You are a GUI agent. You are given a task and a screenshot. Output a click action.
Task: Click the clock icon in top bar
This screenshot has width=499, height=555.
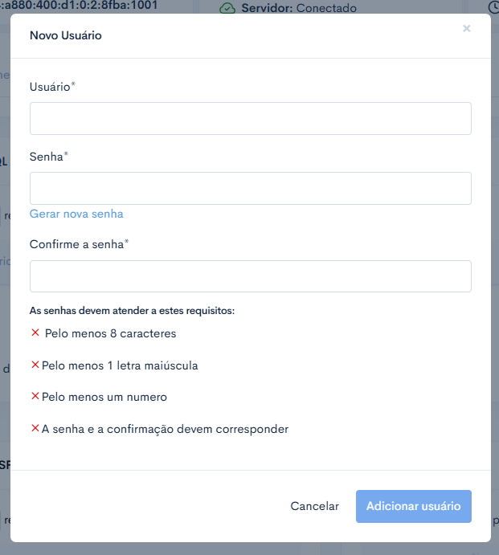coord(494,7)
